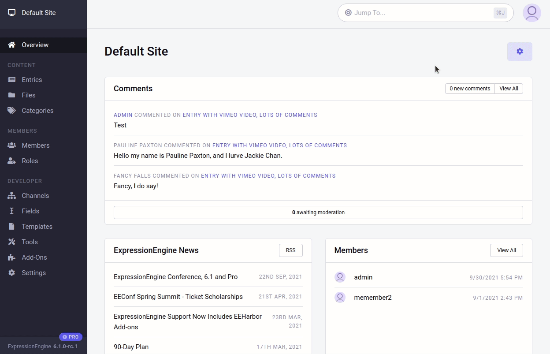Screen dimensions: 550x354
Task: Click the target icon in Jump To
Action: (348, 13)
